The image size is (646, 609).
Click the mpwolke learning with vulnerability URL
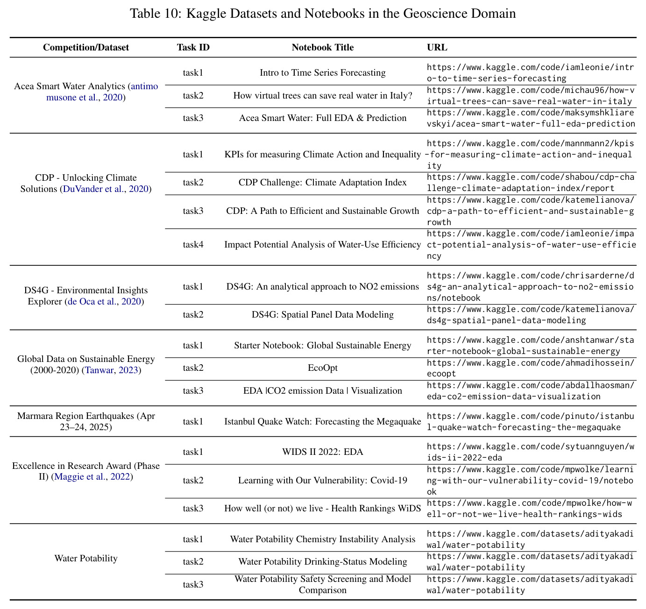tap(531, 480)
